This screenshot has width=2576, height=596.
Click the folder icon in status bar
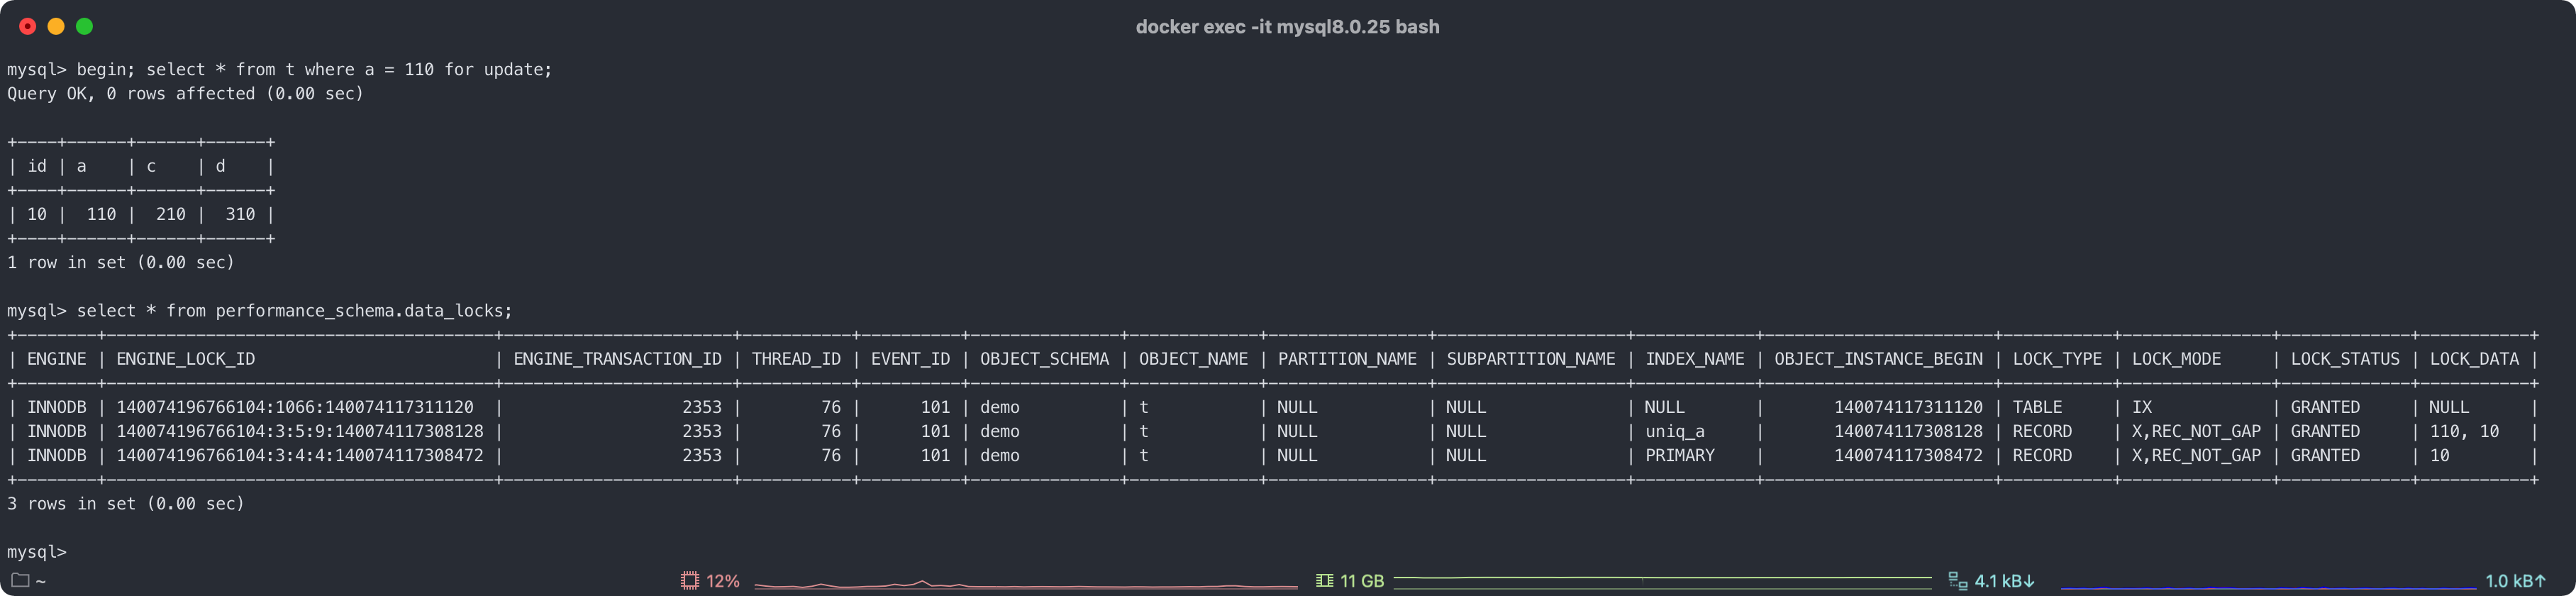click(19, 580)
